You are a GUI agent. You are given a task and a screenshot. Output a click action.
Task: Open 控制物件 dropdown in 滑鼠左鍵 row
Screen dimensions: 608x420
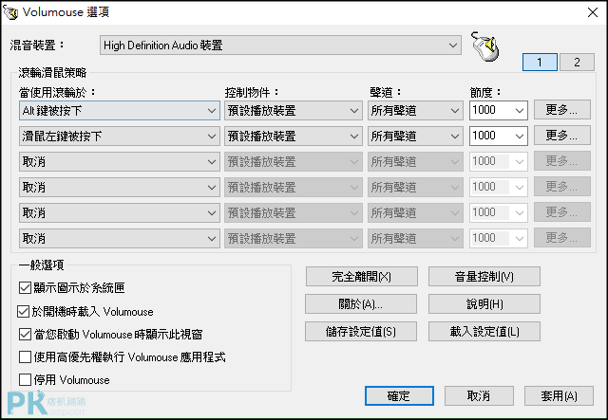[294, 137]
